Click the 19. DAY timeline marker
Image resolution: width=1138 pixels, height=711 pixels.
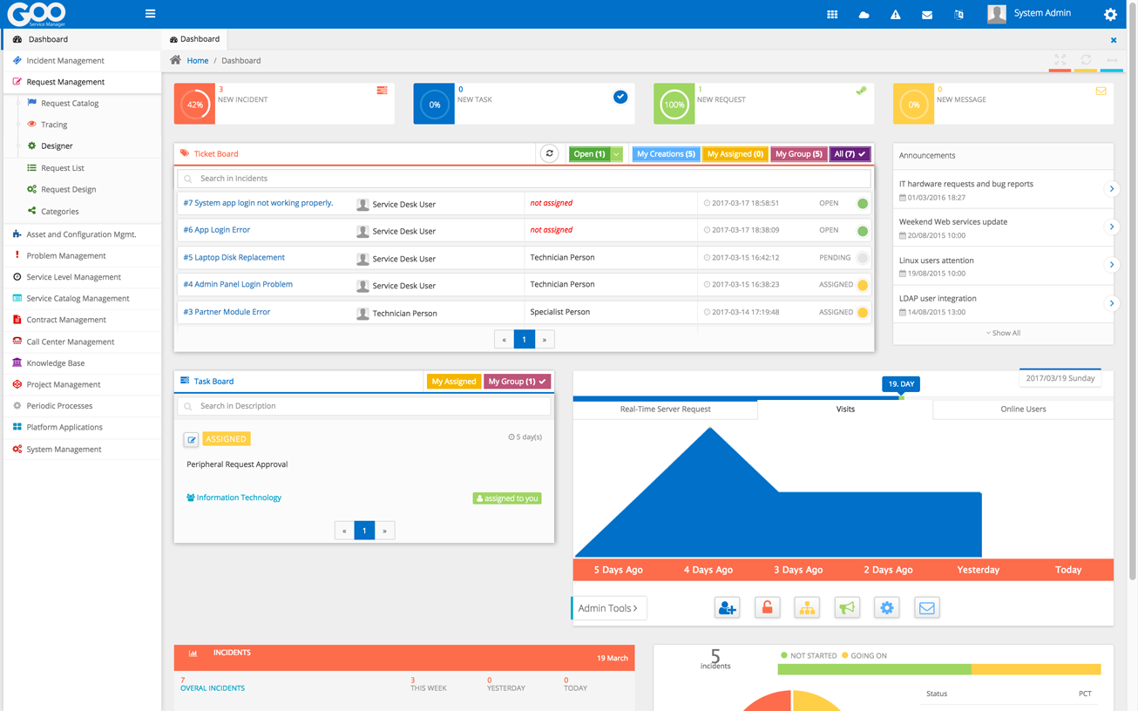coord(900,384)
